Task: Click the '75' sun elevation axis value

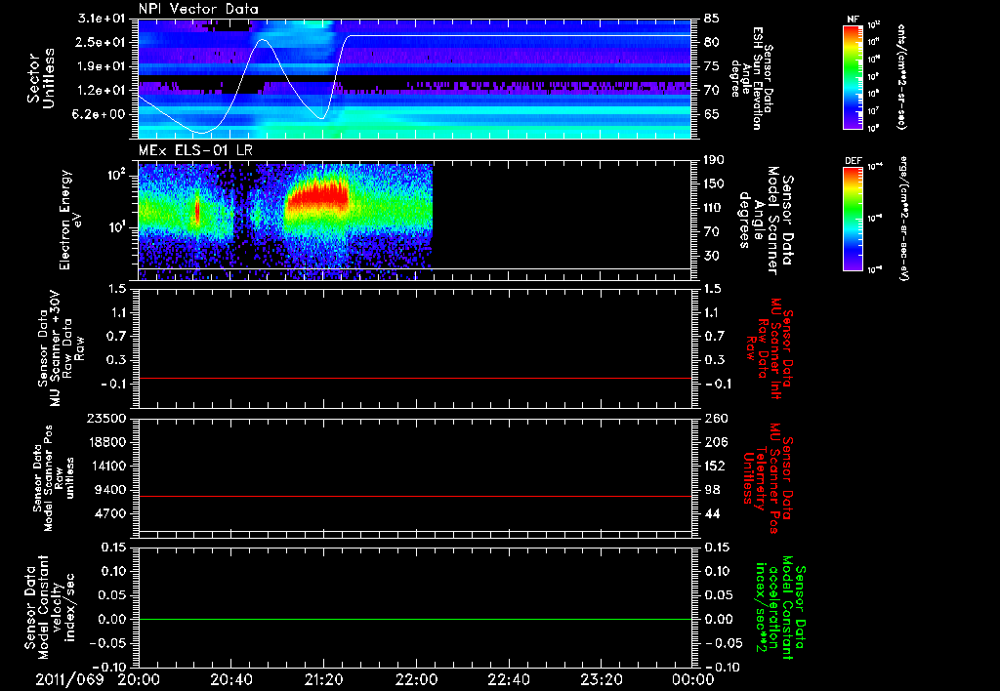Action: (712, 66)
